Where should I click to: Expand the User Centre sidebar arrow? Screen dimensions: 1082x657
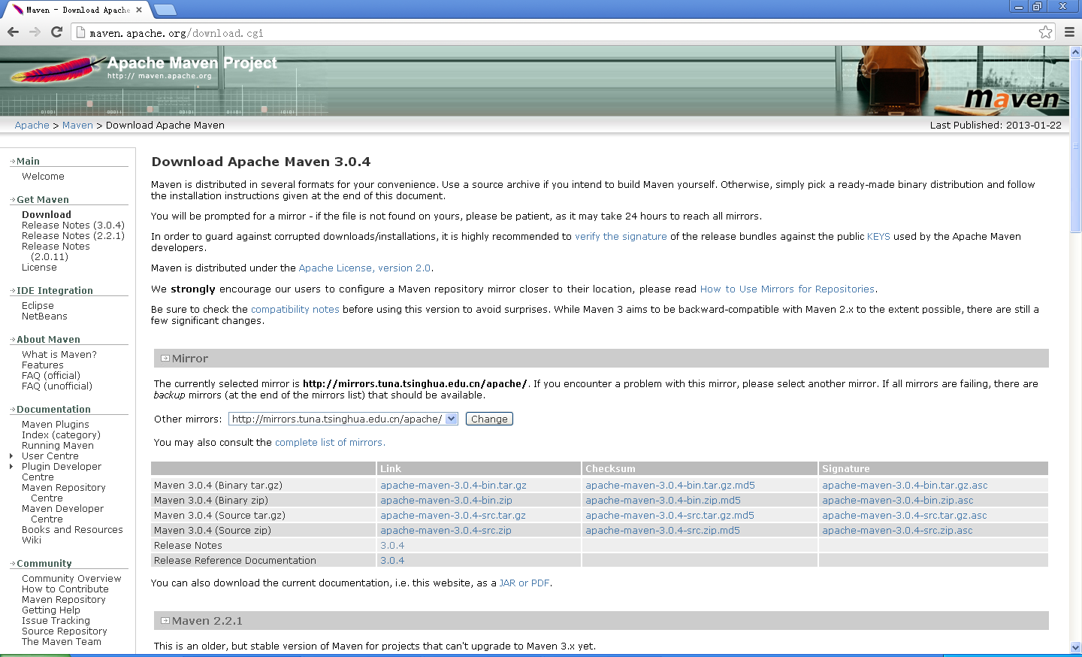[x=11, y=456]
